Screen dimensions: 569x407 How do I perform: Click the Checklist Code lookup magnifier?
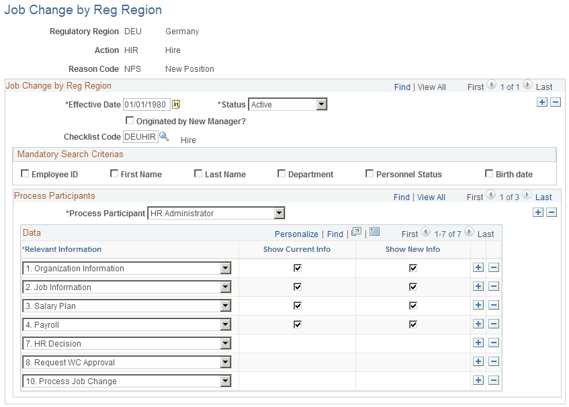click(163, 136)
